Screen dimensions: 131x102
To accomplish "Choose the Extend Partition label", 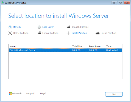I will click(108, 33).
